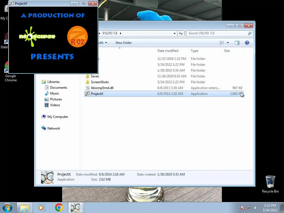Screen dimensions: 284x213
Task: Close the ProjectX game window
Action: (x=93, y=3)
